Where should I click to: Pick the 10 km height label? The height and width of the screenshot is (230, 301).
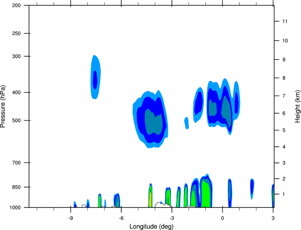[x=285, y=41]
